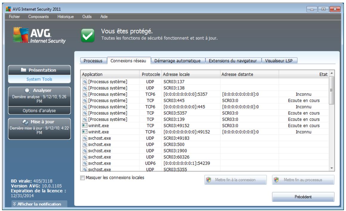The width and height of the screenshot is (346, 211).
Task: Click the shield icon on Mettre fin au processus
Action: [x=276, y=180]
